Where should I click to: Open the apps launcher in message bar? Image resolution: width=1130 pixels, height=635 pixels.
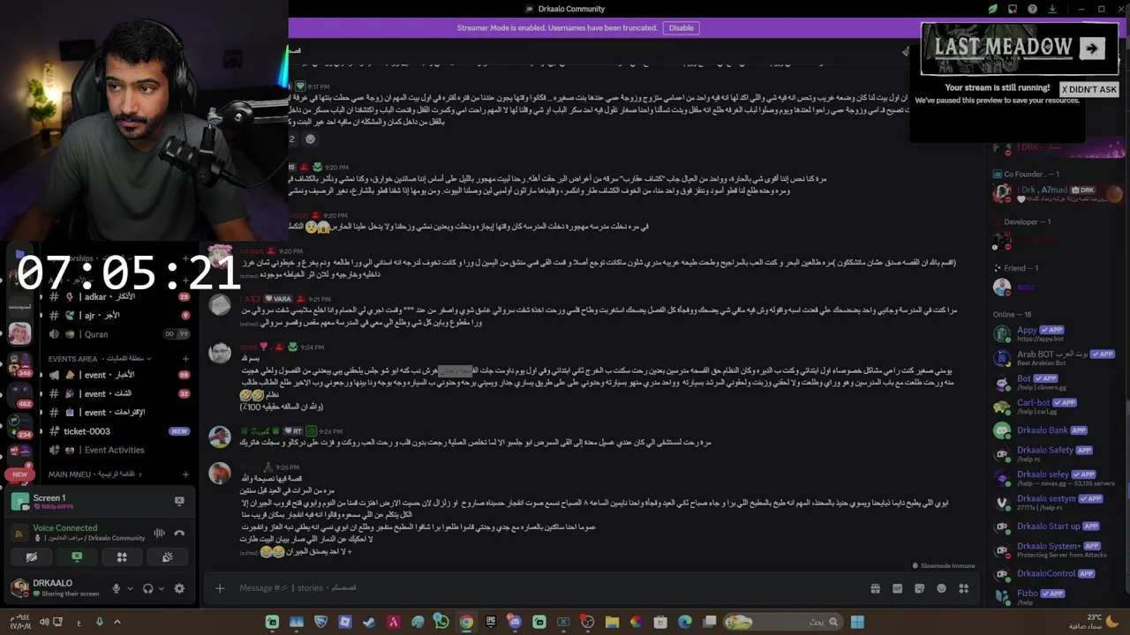pyautogui.click(x=964, y=588)
